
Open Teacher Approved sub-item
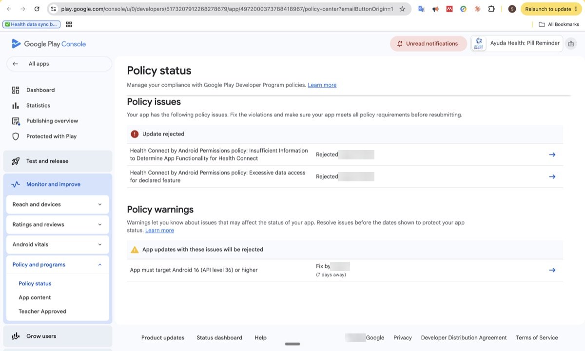click(x=42, y=312)
